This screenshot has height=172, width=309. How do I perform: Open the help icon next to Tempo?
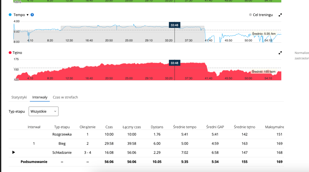32,15
